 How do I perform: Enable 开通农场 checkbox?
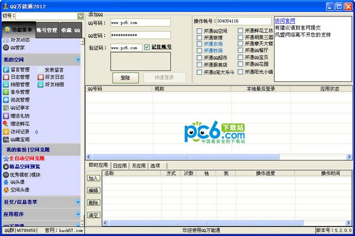[199, 44]
